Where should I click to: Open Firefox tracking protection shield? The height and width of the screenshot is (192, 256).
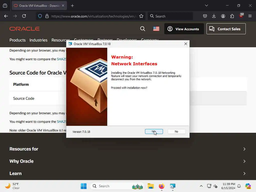click(40, 16)
